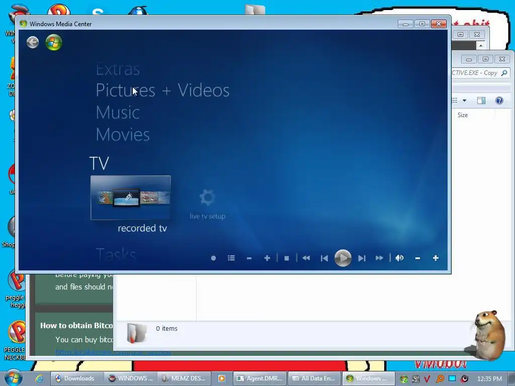Click the bitcoin hyperlink in ransom note
This screenshot has width=515, height=386.
coord(113,352)
